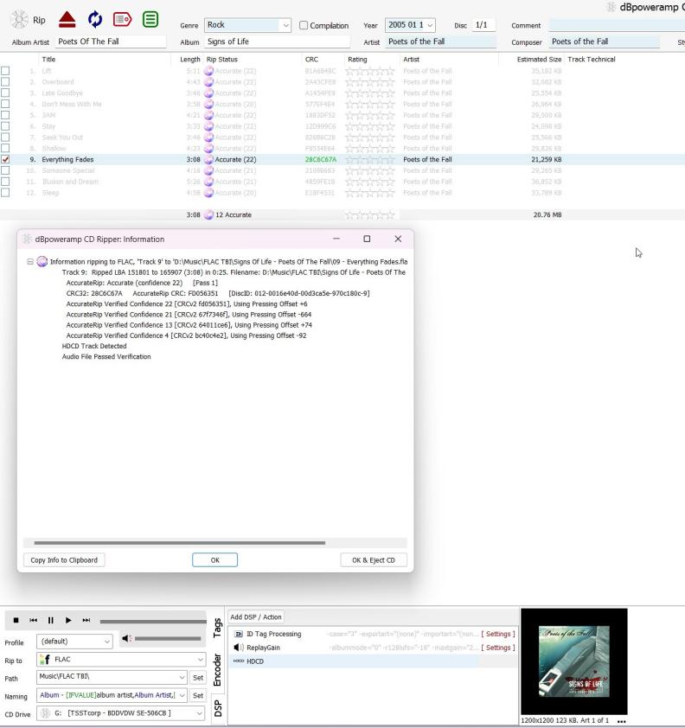
Task: Open the red metadata tag icon
Action: click(122, 20)
